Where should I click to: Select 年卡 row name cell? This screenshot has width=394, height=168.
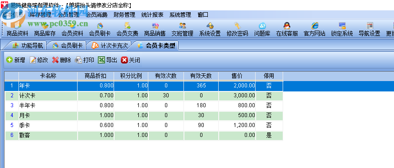click(x=48, y=86)
